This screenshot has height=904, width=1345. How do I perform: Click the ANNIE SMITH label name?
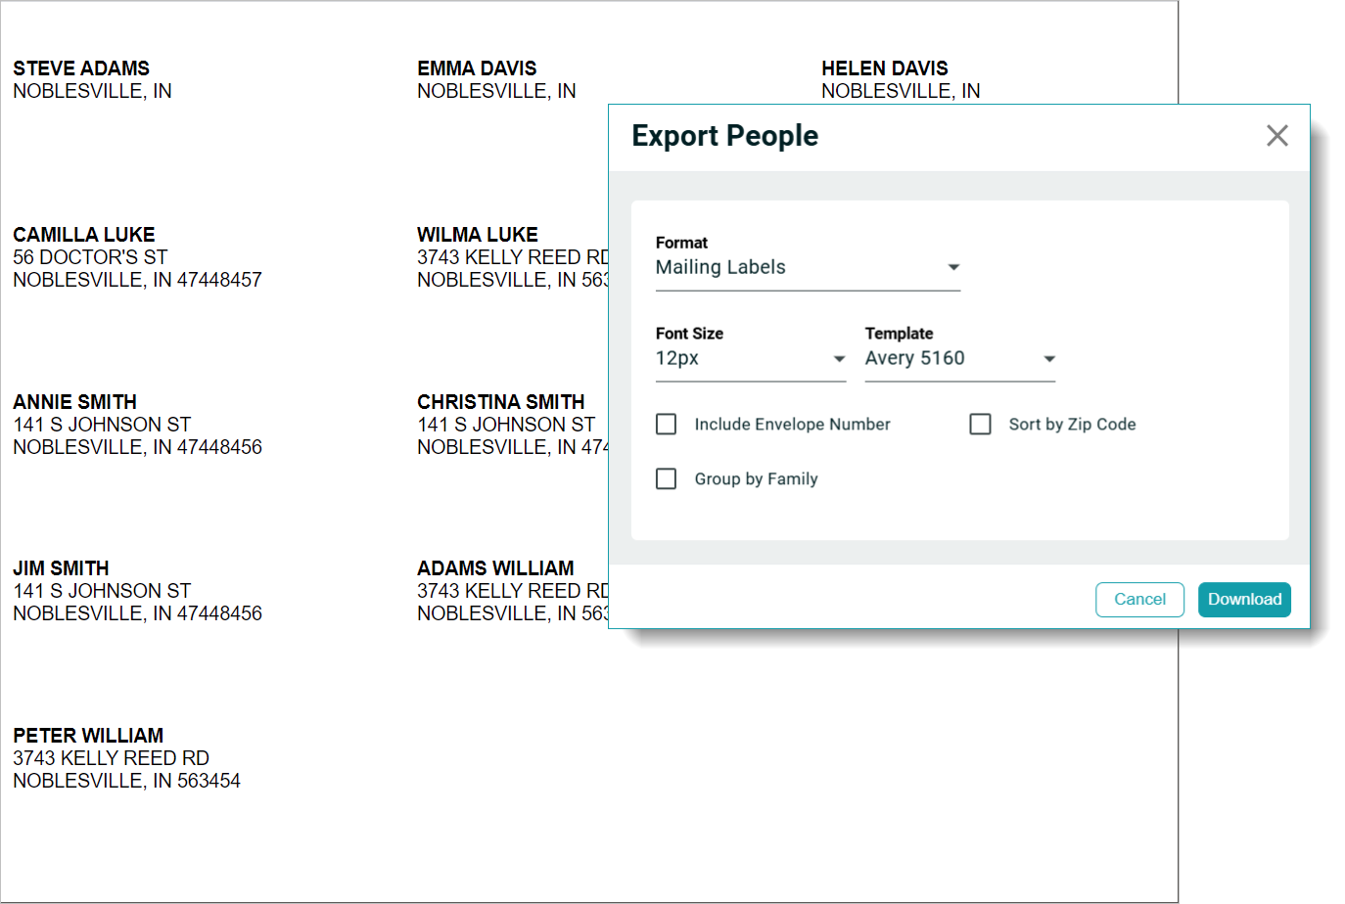(75, 402)
